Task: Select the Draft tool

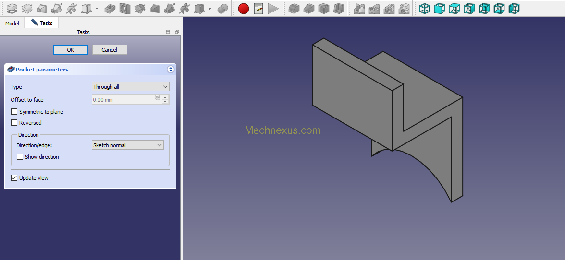Action: pos(324,8)
